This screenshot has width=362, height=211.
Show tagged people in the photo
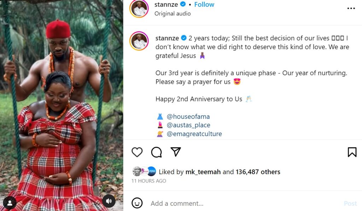click(10, 203)
